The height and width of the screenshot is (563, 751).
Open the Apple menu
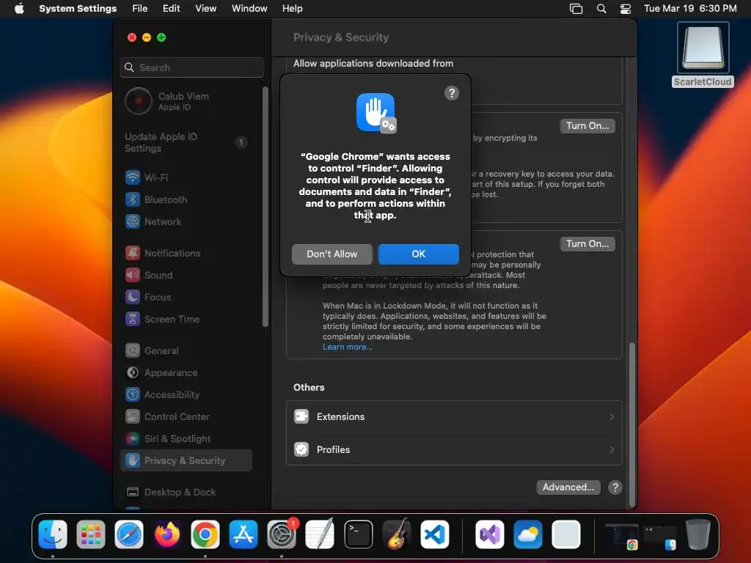click(x=19, y=9)
